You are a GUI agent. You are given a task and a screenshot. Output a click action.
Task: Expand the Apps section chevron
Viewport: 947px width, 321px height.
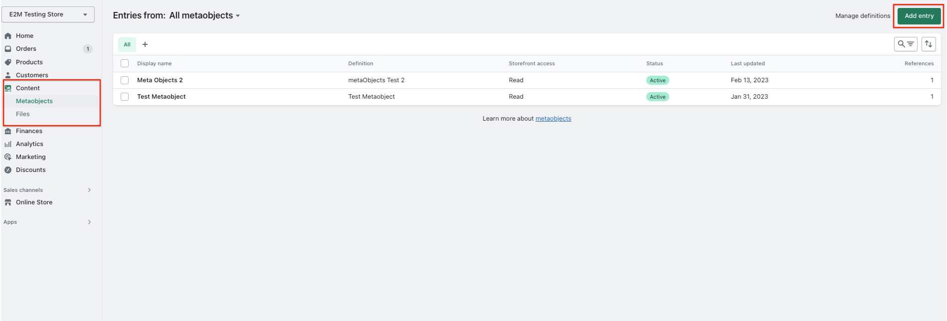click(89, 222)
